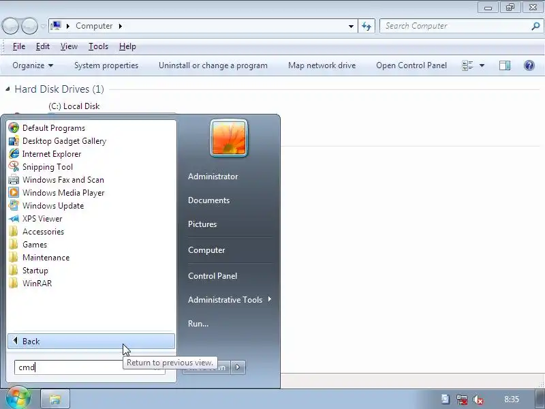545x409 pixels.
Task: Open Default Programs from the Start menu
Action: pos(91,128)
